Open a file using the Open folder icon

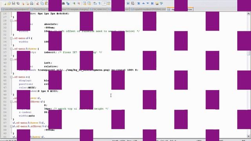pyautogui.click(x=9, y=4)
